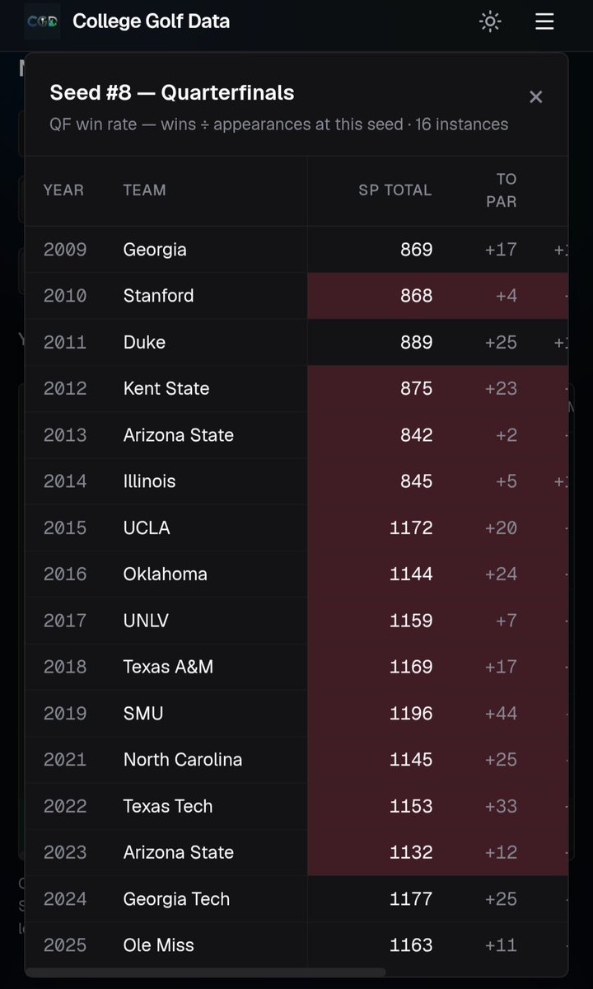Sort by the YEAR column header
Image resolution: width=593 pixels, height=989 pixels.
click(x=63, y=190)
